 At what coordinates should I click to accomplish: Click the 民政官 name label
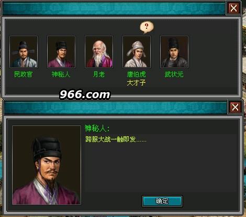(23, 74)
